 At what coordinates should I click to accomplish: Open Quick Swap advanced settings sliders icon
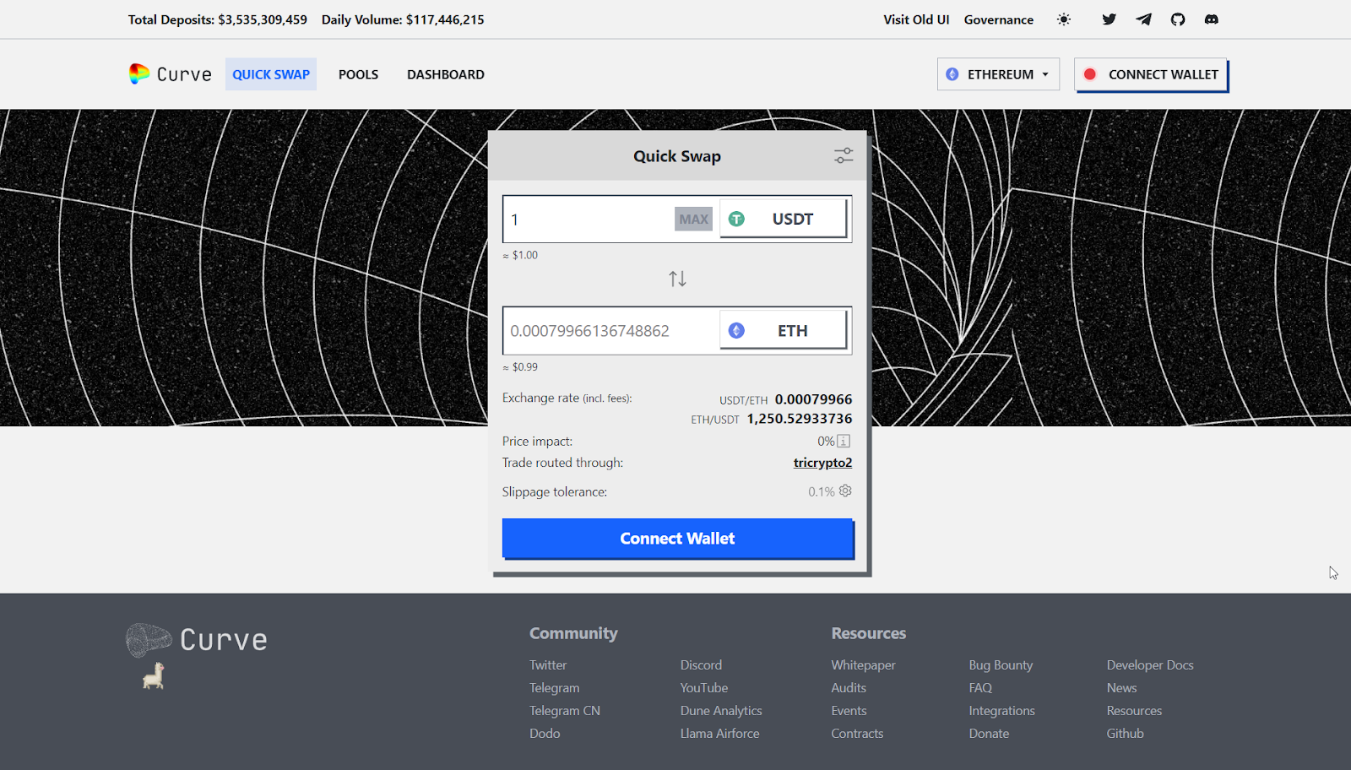point(844,155)
